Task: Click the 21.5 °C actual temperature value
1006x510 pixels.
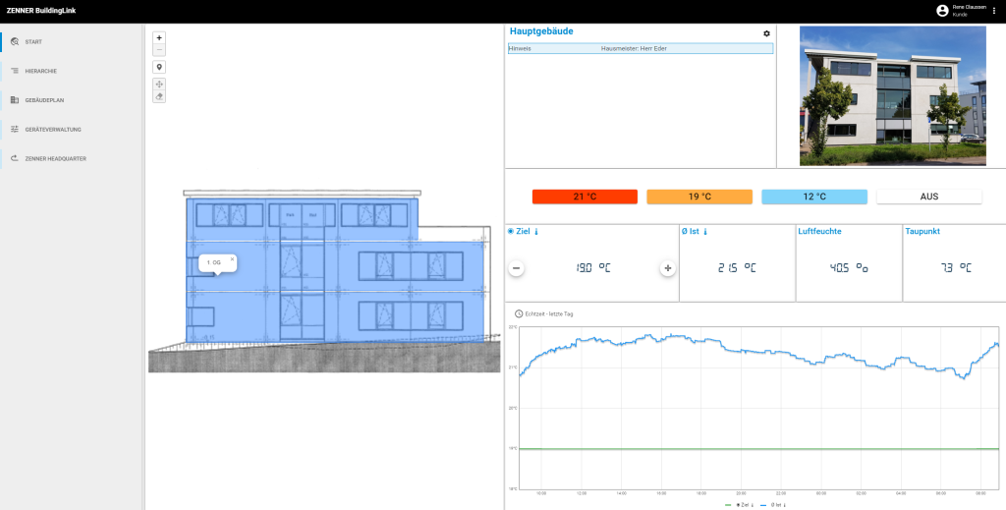Action: click(x=737, y=268)
